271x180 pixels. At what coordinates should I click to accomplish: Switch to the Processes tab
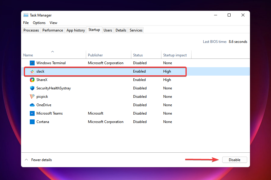coord(31,30)
